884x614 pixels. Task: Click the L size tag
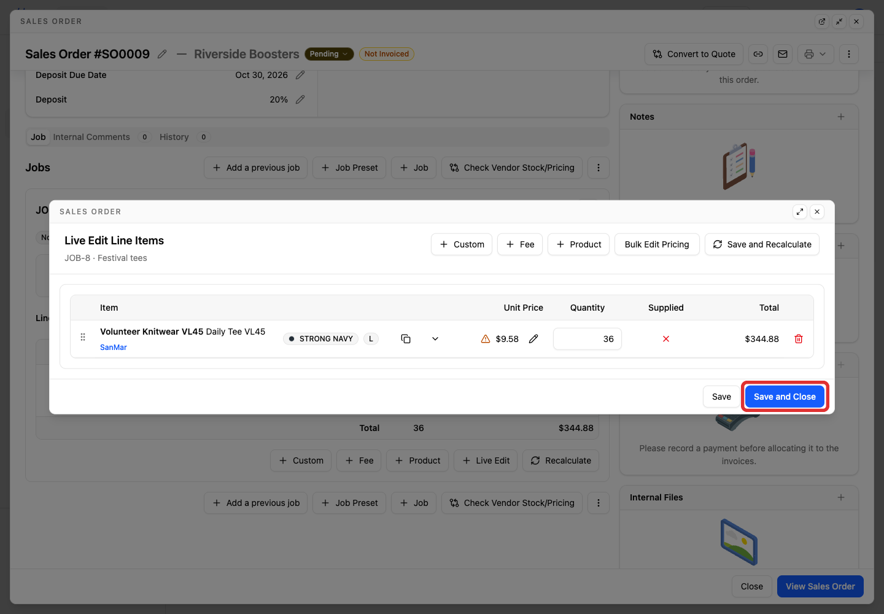pos(371,339)
